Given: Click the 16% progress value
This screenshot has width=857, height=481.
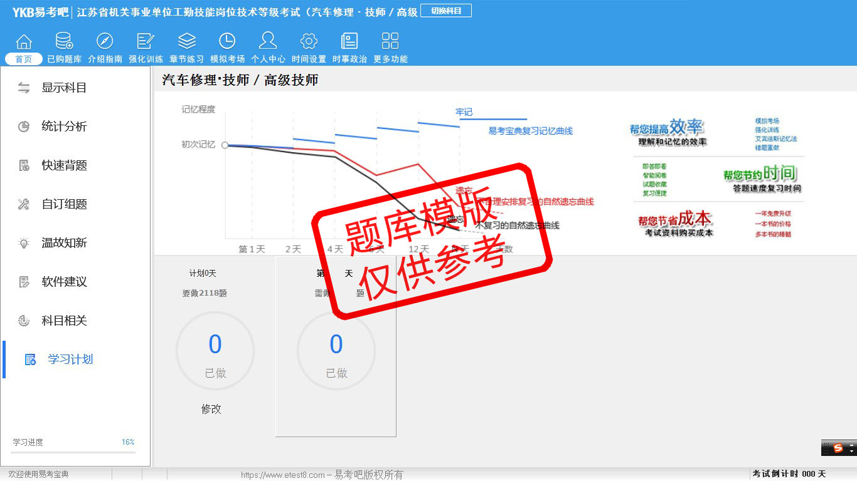Looking at the screenshot, I should [128, 442].
